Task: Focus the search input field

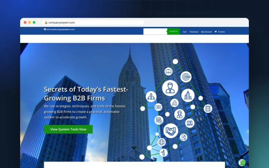Action: point(155,32)
